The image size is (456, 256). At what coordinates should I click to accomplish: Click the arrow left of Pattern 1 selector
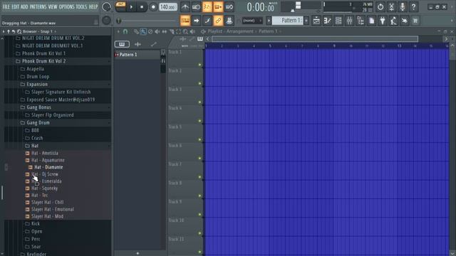point(269,21)
